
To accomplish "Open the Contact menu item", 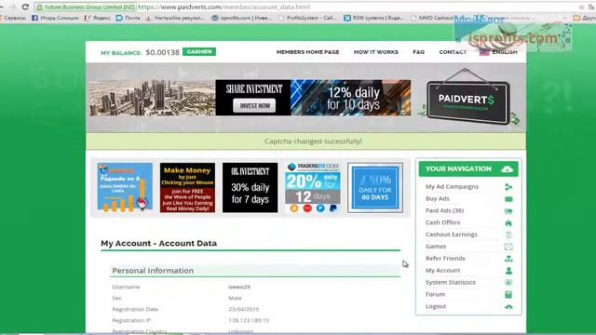I will [x=453, y=52].
